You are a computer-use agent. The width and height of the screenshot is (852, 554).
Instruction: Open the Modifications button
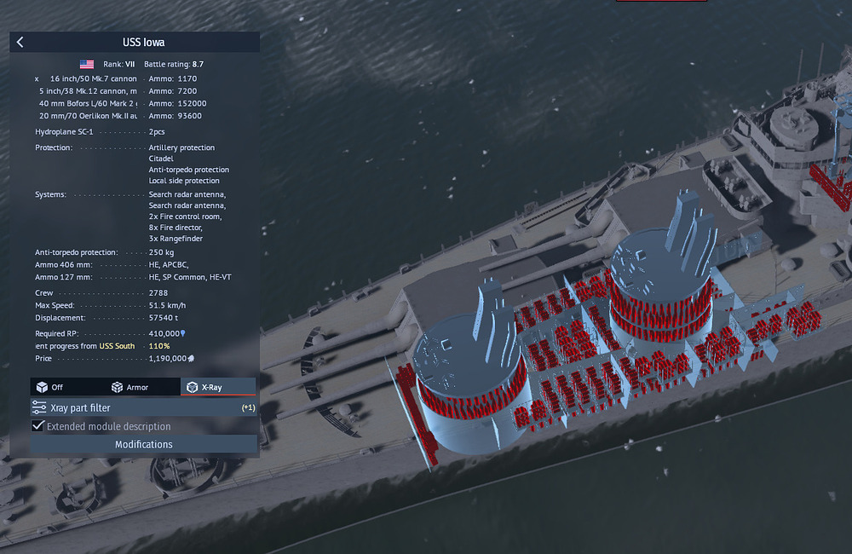144,444
